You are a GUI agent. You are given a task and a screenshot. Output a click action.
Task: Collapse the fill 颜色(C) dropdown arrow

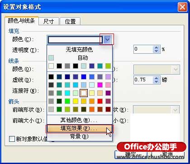tap(108, 40)
